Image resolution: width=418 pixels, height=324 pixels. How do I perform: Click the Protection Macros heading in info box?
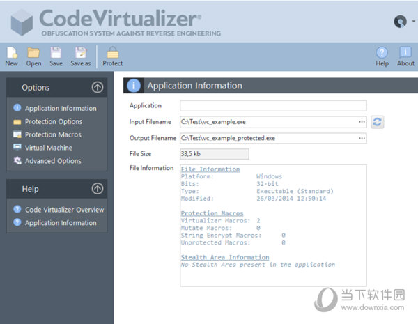pyautogui.click(x=212, y=213)
